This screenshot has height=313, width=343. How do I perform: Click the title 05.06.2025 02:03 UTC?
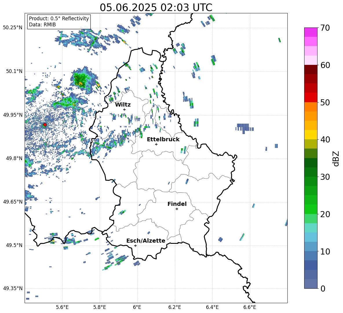click(x=156, y=8)
